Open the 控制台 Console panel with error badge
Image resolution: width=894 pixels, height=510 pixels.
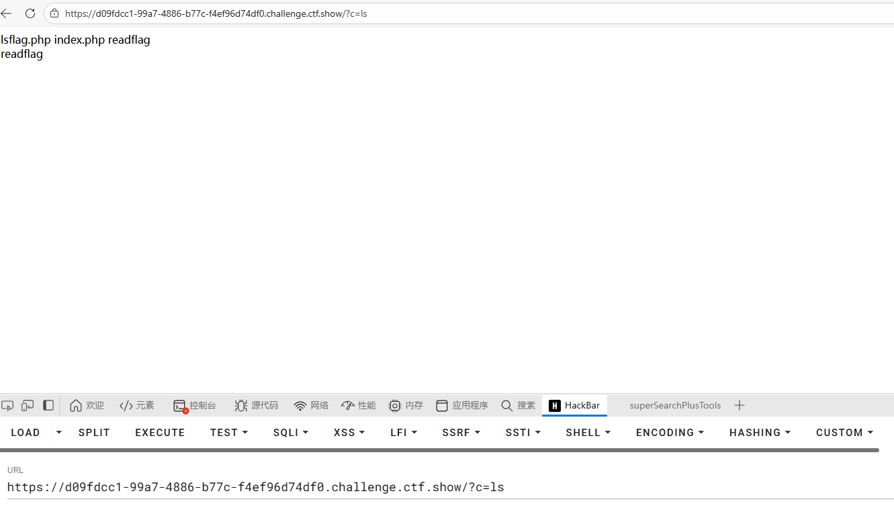(x=194, y=405)
